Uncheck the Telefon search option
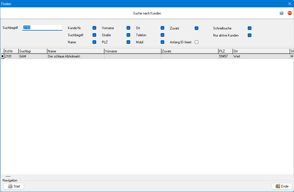 coord(162,35)
